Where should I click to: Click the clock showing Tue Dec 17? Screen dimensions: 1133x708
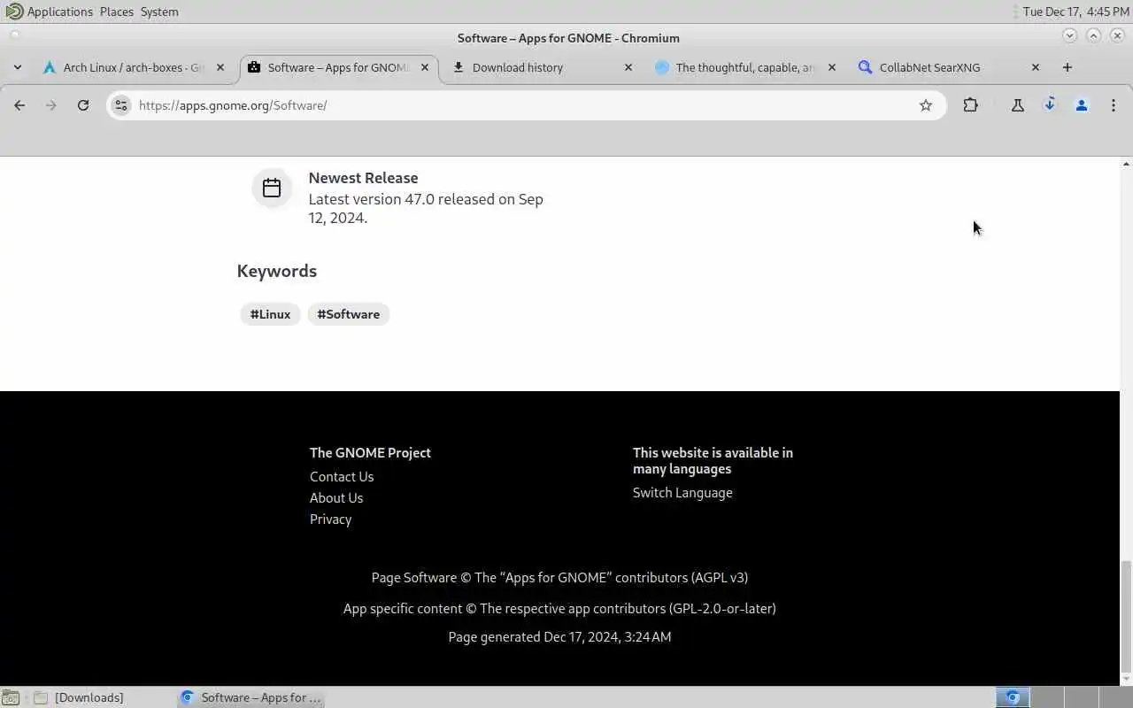click(x=1075, y=12)
